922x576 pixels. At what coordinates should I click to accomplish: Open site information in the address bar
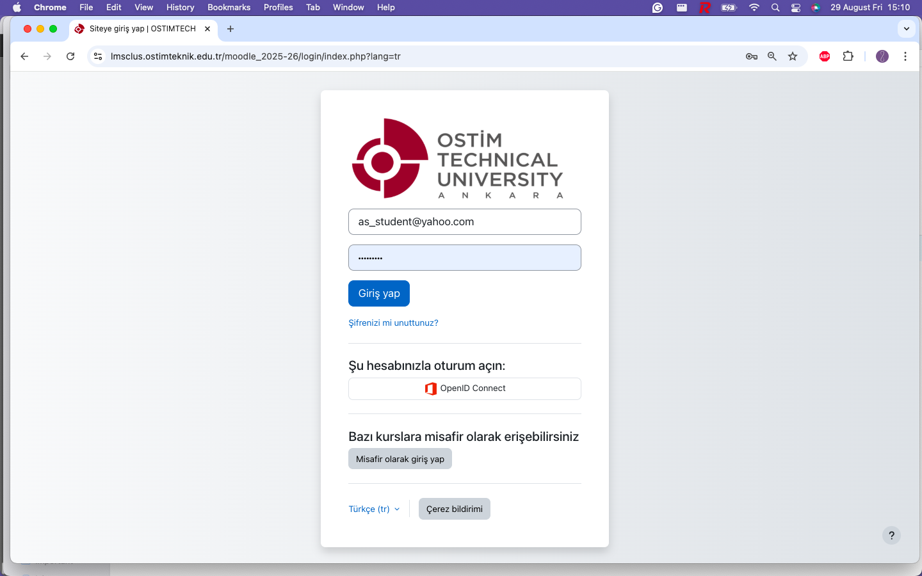coord(97,56)
